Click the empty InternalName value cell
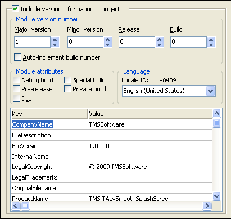Image resolution: width=231 pixels, height=219 pixels. pos(150,157)
